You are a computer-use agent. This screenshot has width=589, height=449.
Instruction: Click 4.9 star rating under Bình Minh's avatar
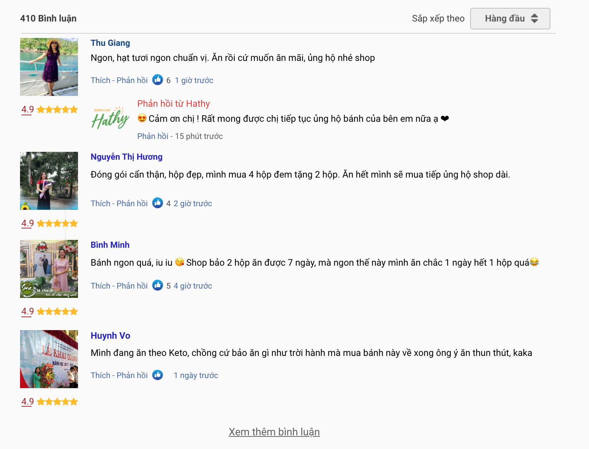pyautogui.click(x=49, y=312)
